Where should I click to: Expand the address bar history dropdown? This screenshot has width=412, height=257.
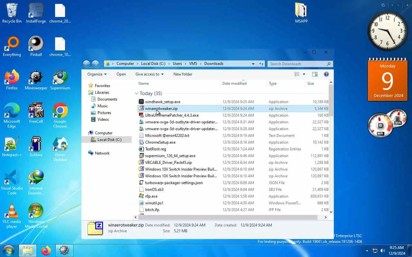(x=253, y=64)
